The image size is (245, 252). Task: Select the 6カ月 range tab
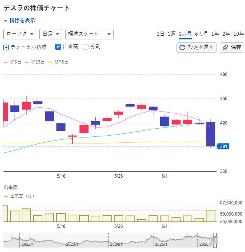pos(201,34)
